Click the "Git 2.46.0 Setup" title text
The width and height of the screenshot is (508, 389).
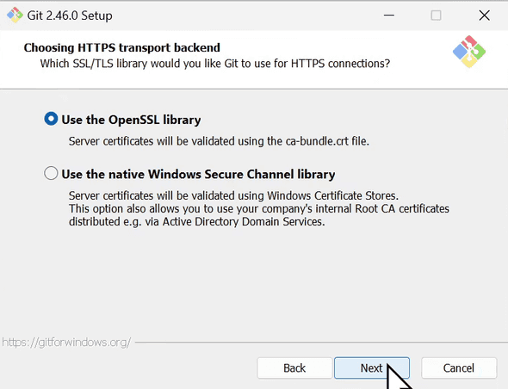pyautogui.click(x=70, y=15)
